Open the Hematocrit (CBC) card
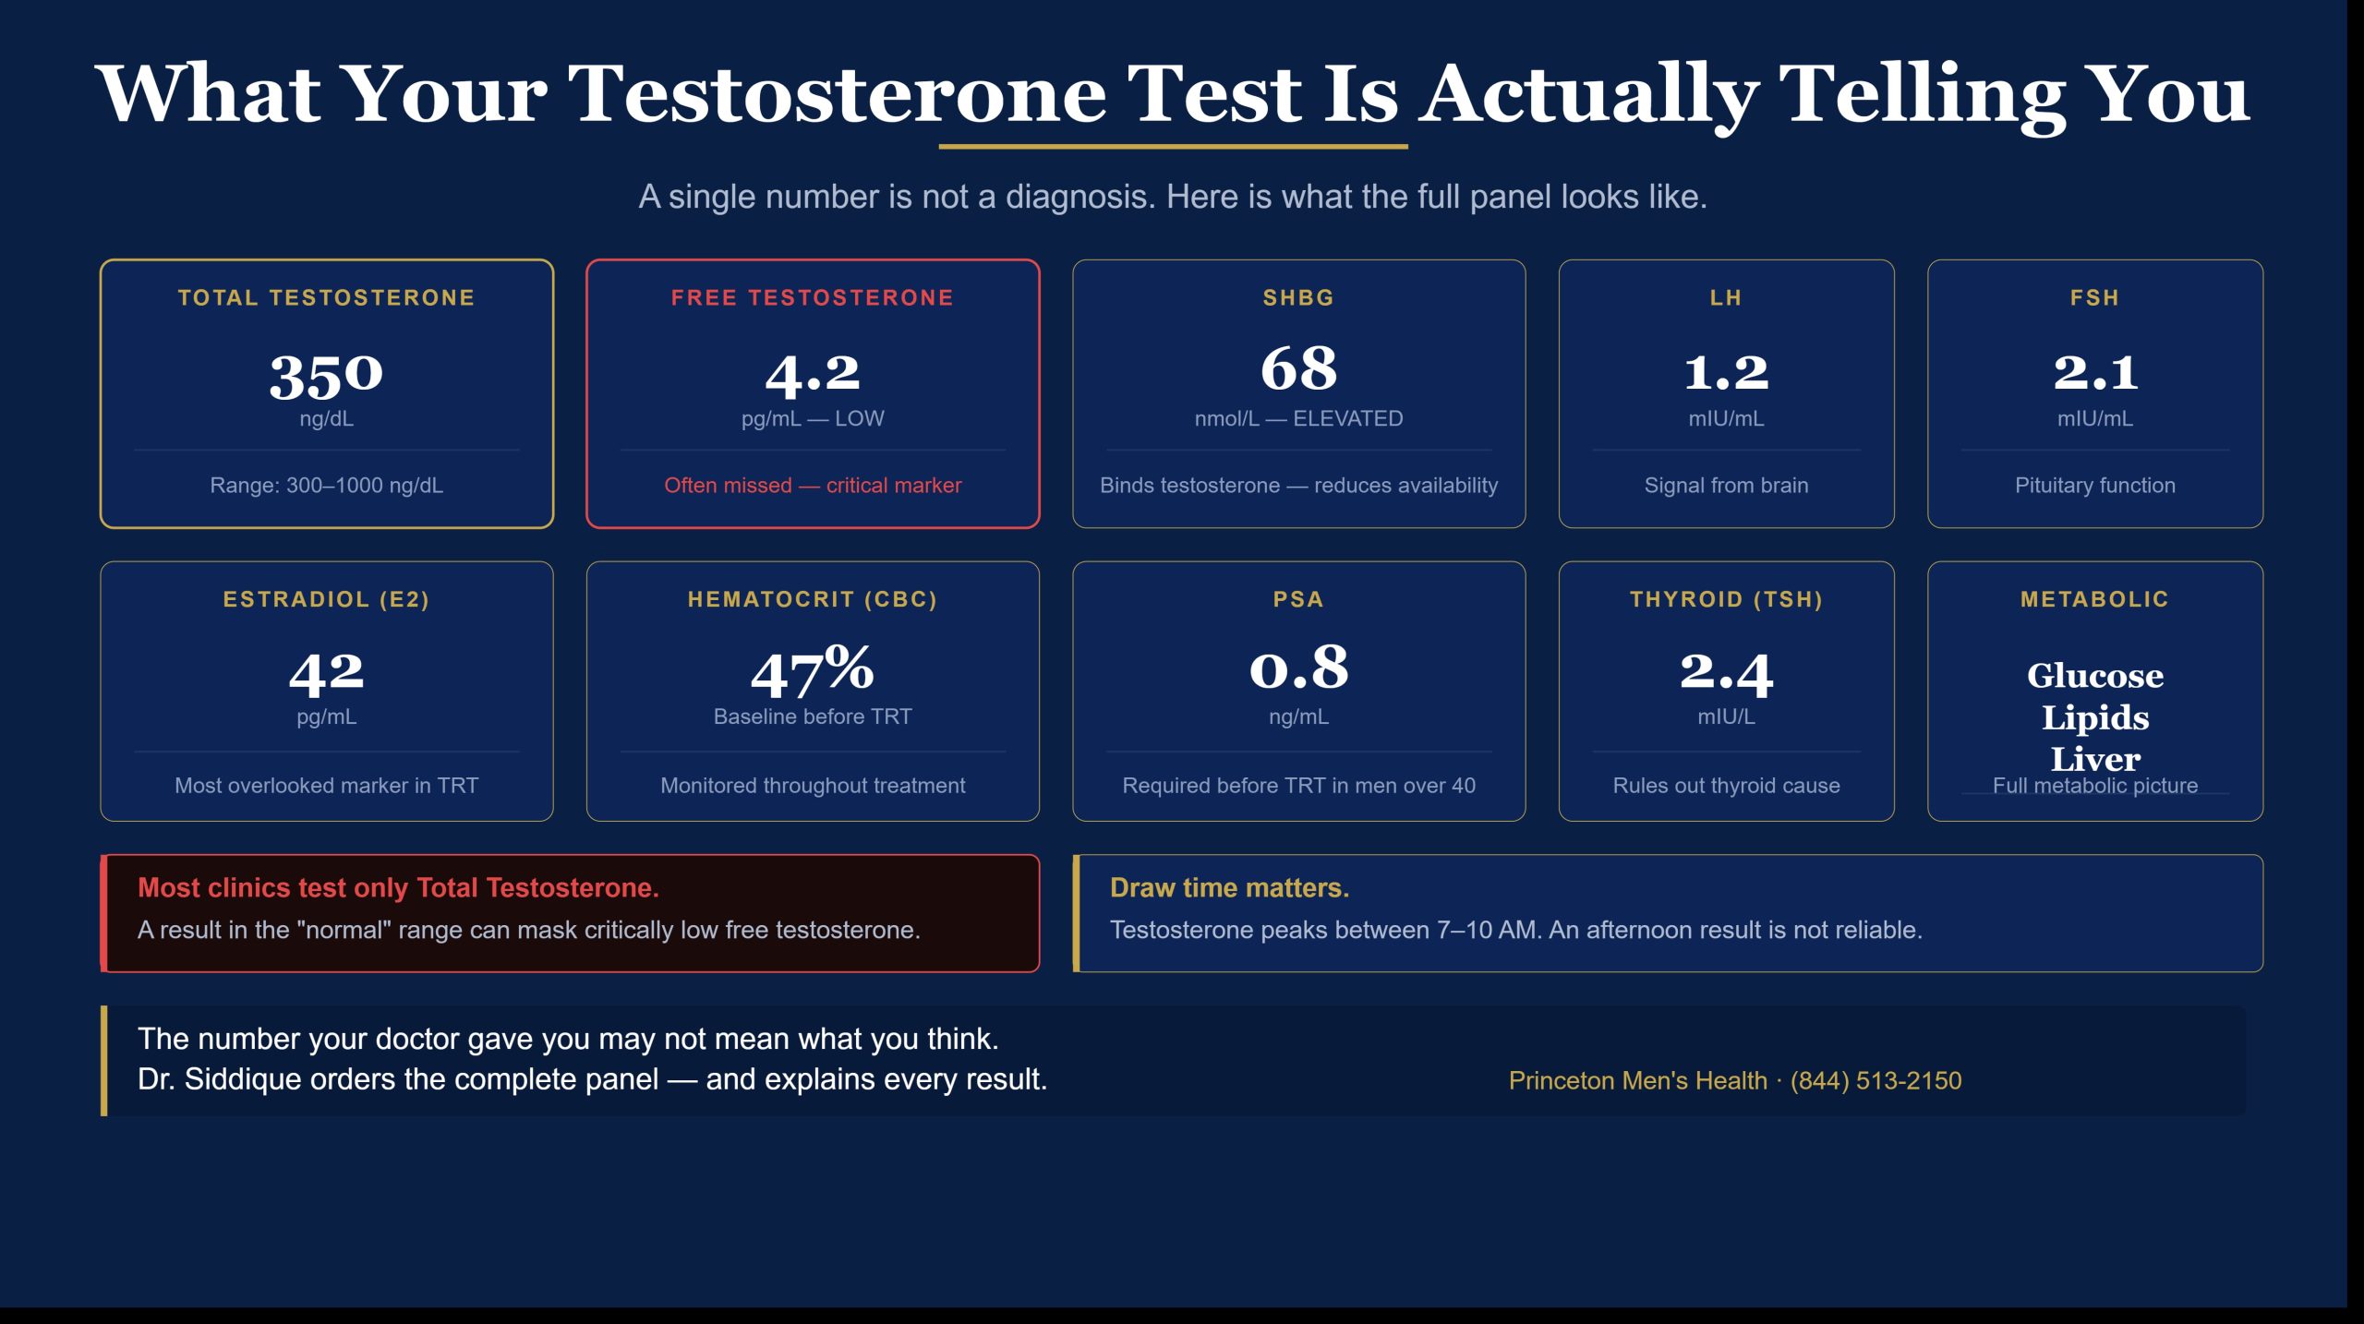Image resolution: width=2364 pixels, height=1324 pixels. pyautogui.click(x=813, y=691)
